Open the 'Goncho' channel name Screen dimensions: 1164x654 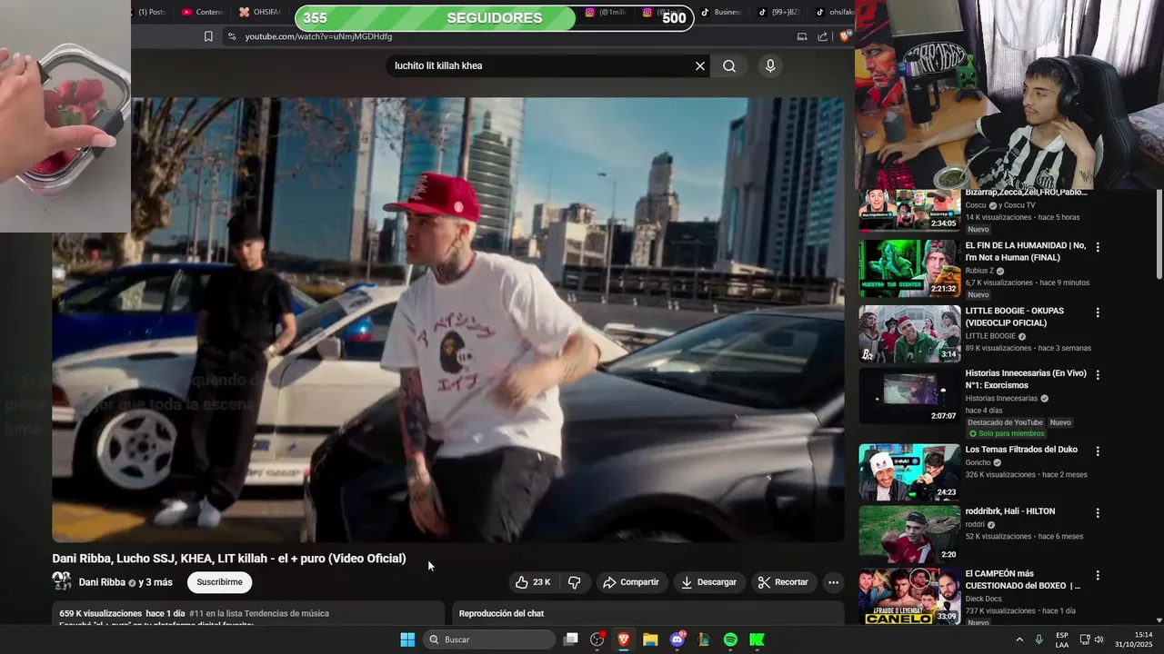point(978,462)
